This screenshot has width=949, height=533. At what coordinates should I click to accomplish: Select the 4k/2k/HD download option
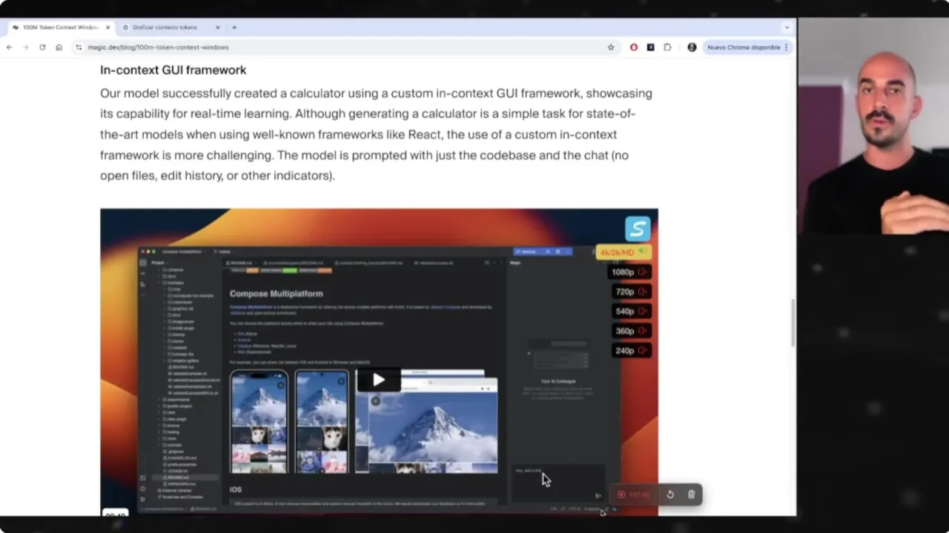pyautogui.click(x=624, y=252)
